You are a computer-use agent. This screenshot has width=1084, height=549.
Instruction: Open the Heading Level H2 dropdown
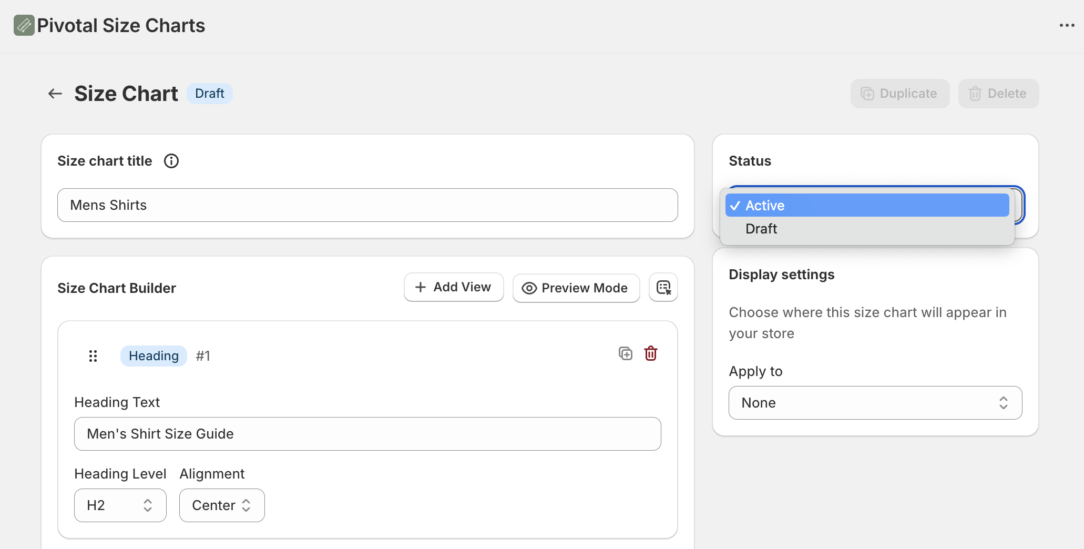tap(120, 505)
